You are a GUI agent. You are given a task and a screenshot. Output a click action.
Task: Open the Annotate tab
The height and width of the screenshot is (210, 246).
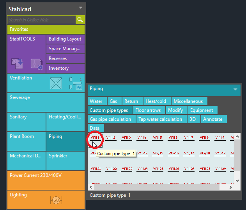click(214, 119)
